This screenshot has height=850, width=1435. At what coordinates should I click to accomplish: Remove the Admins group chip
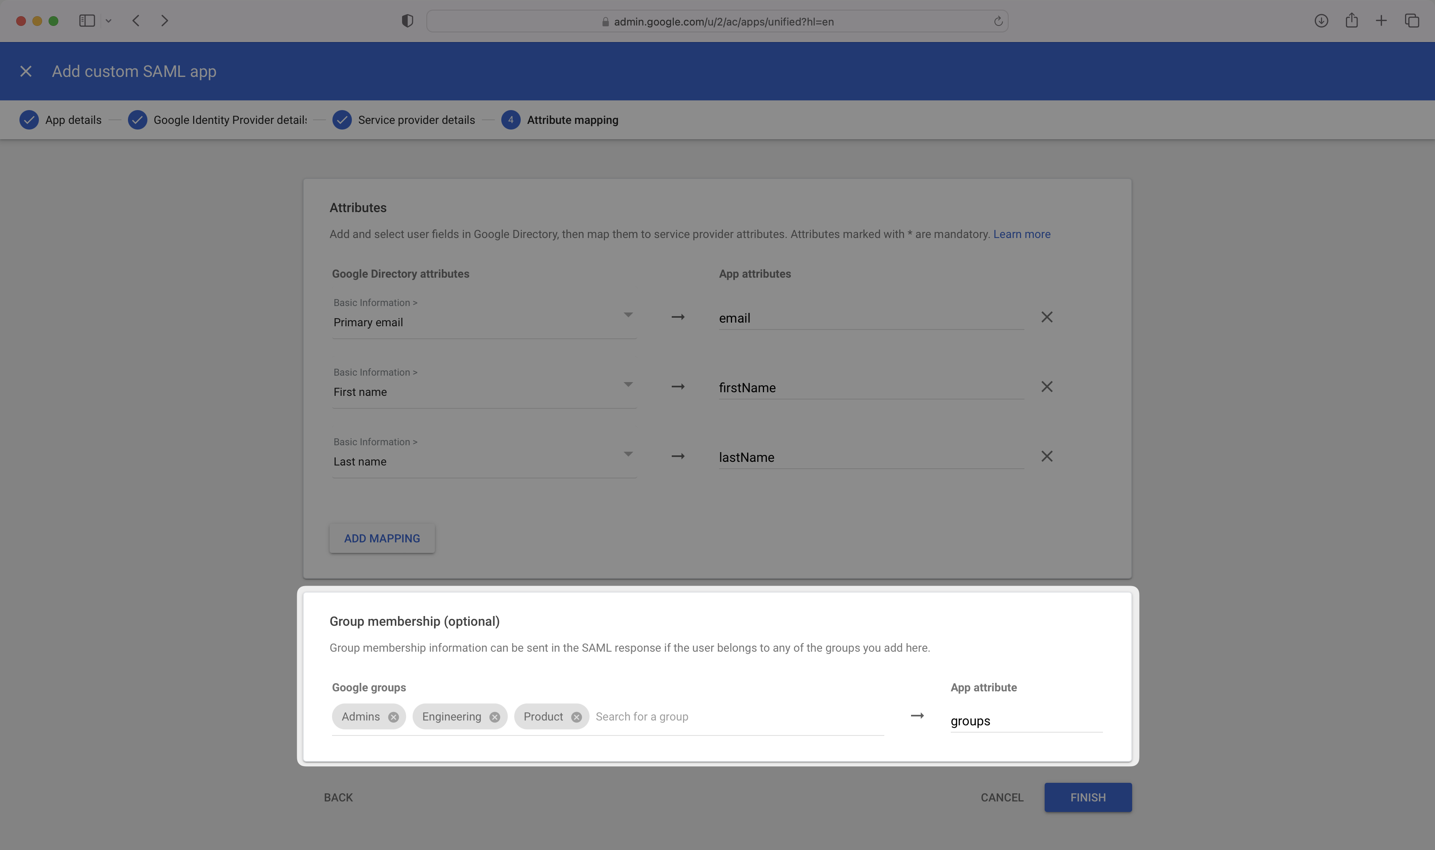point(394,716)
